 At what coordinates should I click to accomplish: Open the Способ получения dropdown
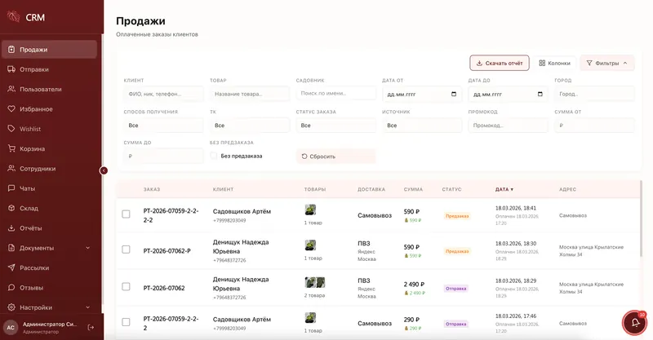163,126
